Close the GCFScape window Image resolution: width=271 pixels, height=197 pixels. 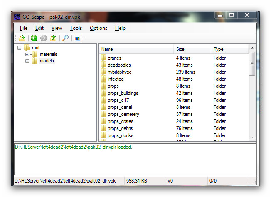(247, 15)
